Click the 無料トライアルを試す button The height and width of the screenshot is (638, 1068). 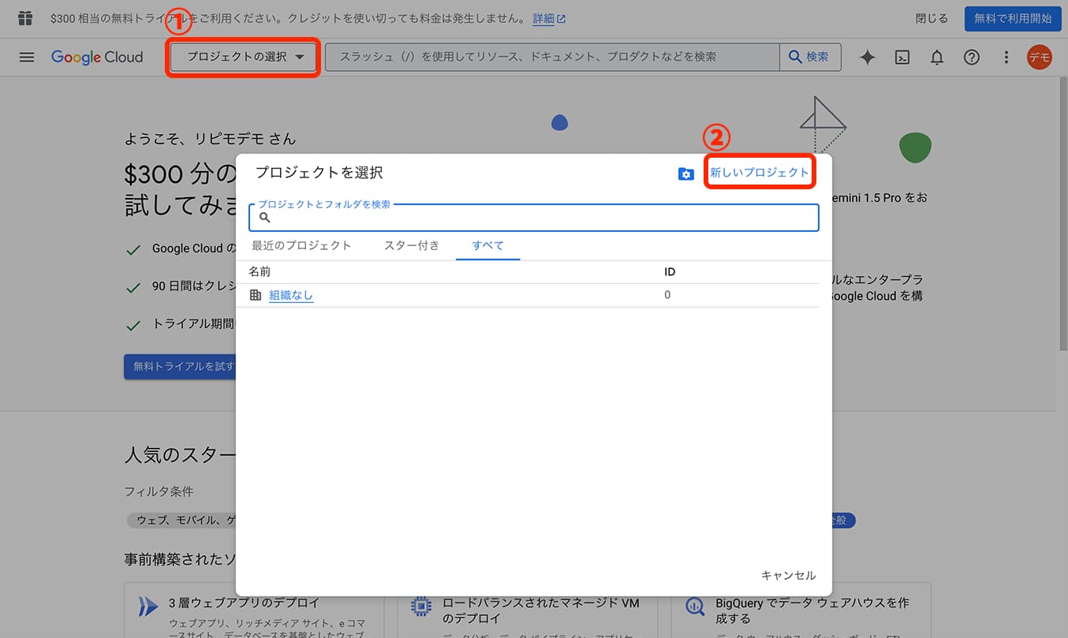[x=180, y=367]
